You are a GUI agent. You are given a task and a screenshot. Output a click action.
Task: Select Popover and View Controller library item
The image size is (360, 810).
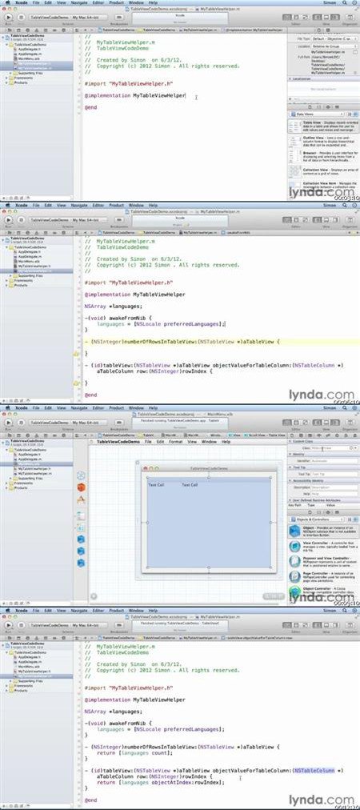[x=323, y=562]
